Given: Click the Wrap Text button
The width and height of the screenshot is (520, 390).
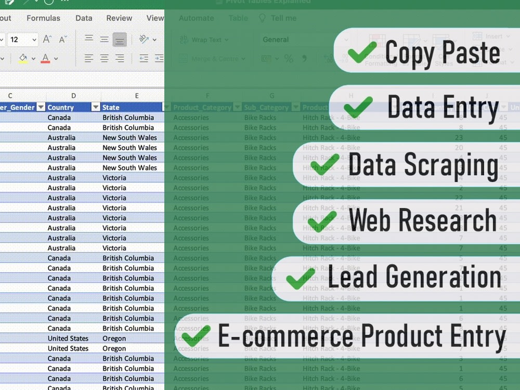Looking at the screenshot, I should [x=204, y=40].
